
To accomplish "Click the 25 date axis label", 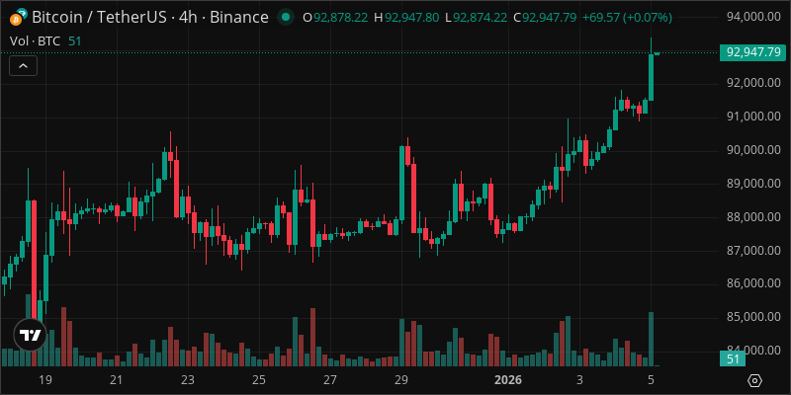I will point(259,379).
